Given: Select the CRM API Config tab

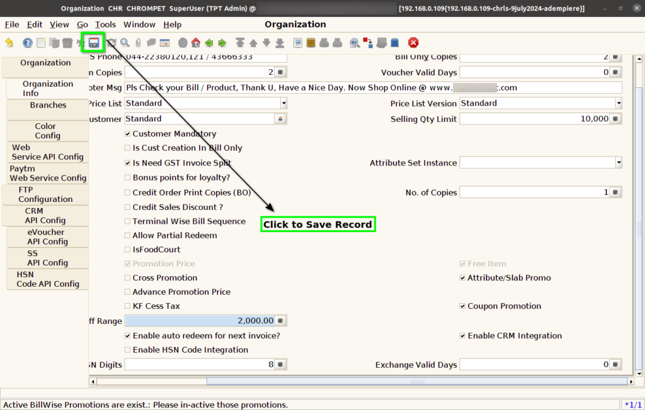Looking at the screenshot, I should tap(45, 216).
